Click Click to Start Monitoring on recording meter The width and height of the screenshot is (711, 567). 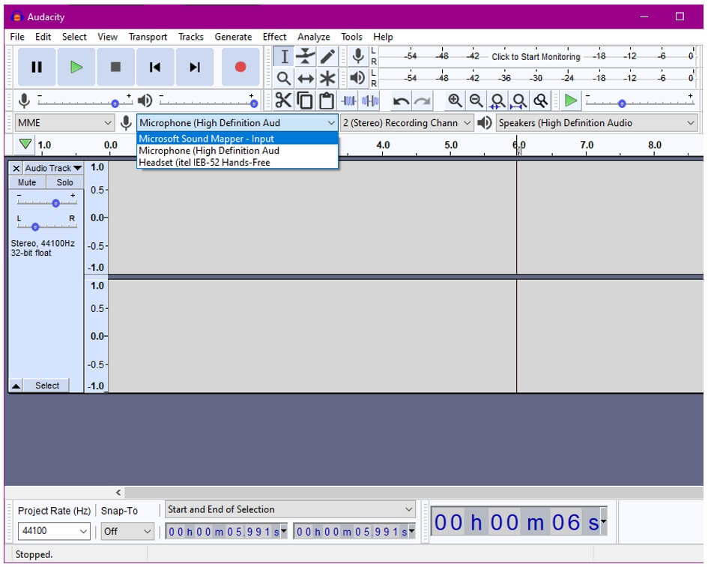pyautogui.click(x=536, y=57)
